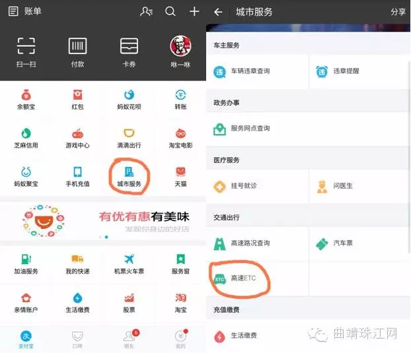Tap the 扫一扫 scan icon
Screen dimensions: 411x353
[26, 46]
